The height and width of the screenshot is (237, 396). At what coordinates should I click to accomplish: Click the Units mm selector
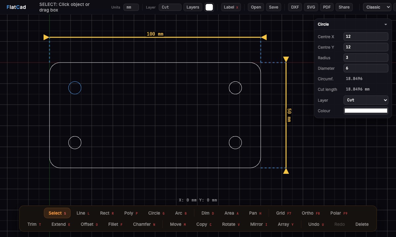click(131, 7)
